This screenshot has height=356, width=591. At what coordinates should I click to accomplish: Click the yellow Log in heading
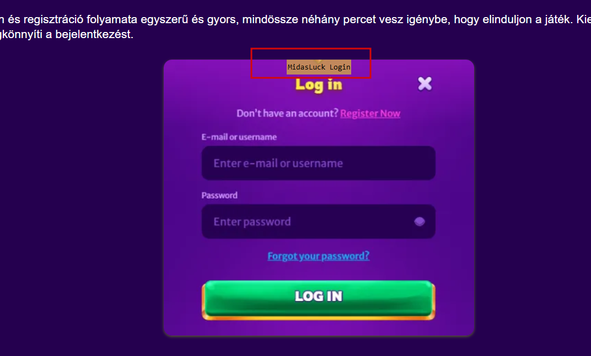click(x=319, y=85)
